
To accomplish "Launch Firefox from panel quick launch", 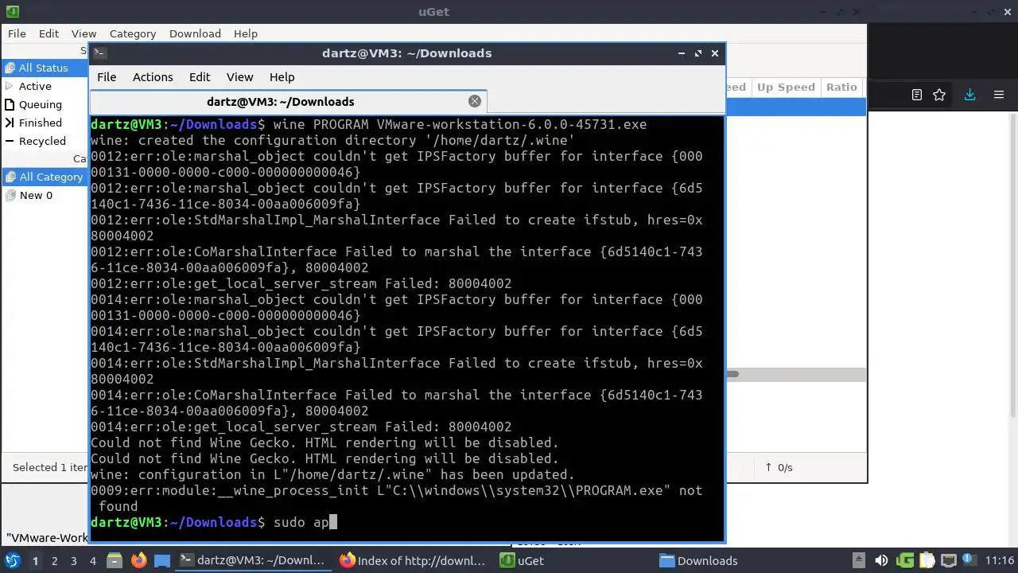I will tap(138, 560).
